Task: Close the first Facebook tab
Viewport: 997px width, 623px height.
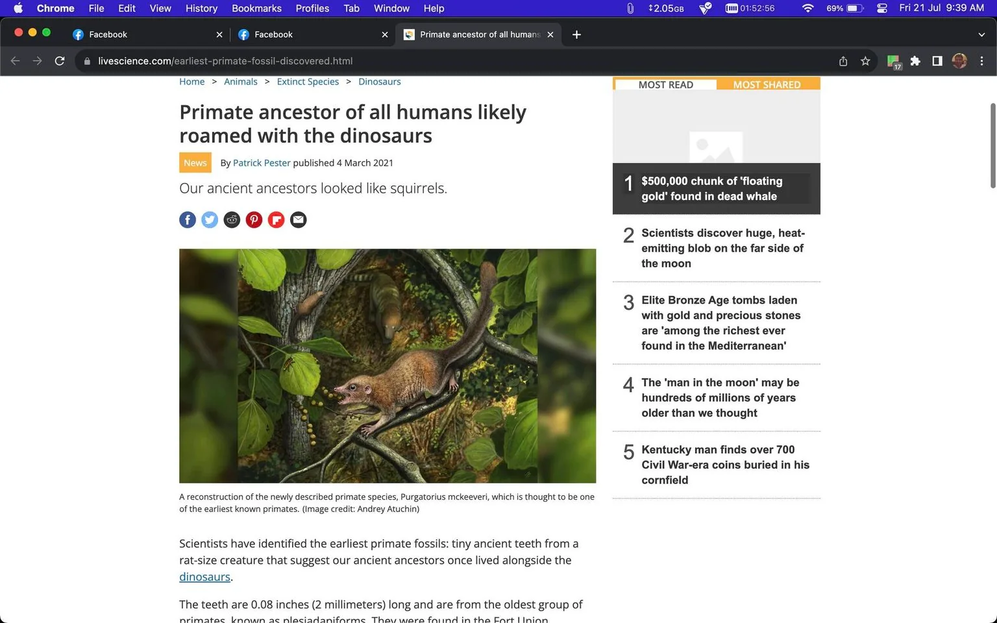Action: pos(219,34)
